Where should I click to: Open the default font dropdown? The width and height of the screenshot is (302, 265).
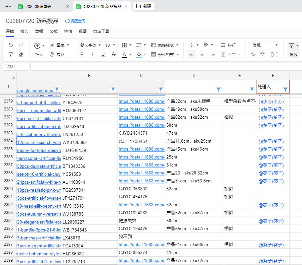tap(90, 45)
